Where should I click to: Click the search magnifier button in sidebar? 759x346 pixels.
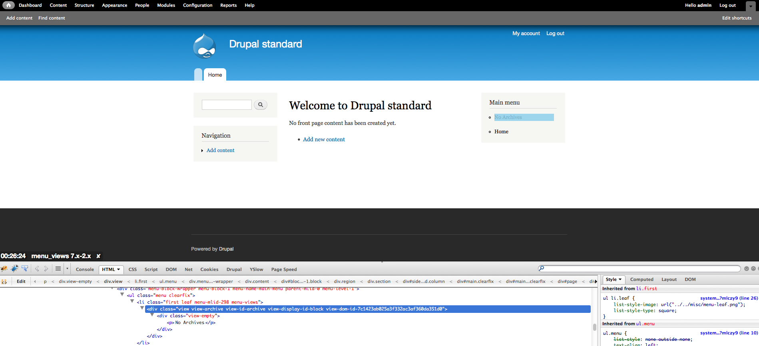[x=261, y=105]
